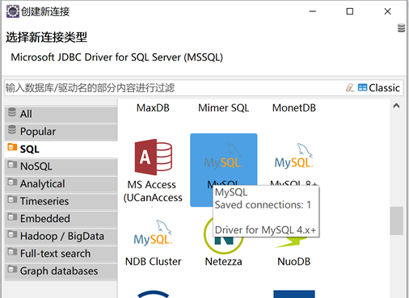Show All database categories

coord(61,114)
